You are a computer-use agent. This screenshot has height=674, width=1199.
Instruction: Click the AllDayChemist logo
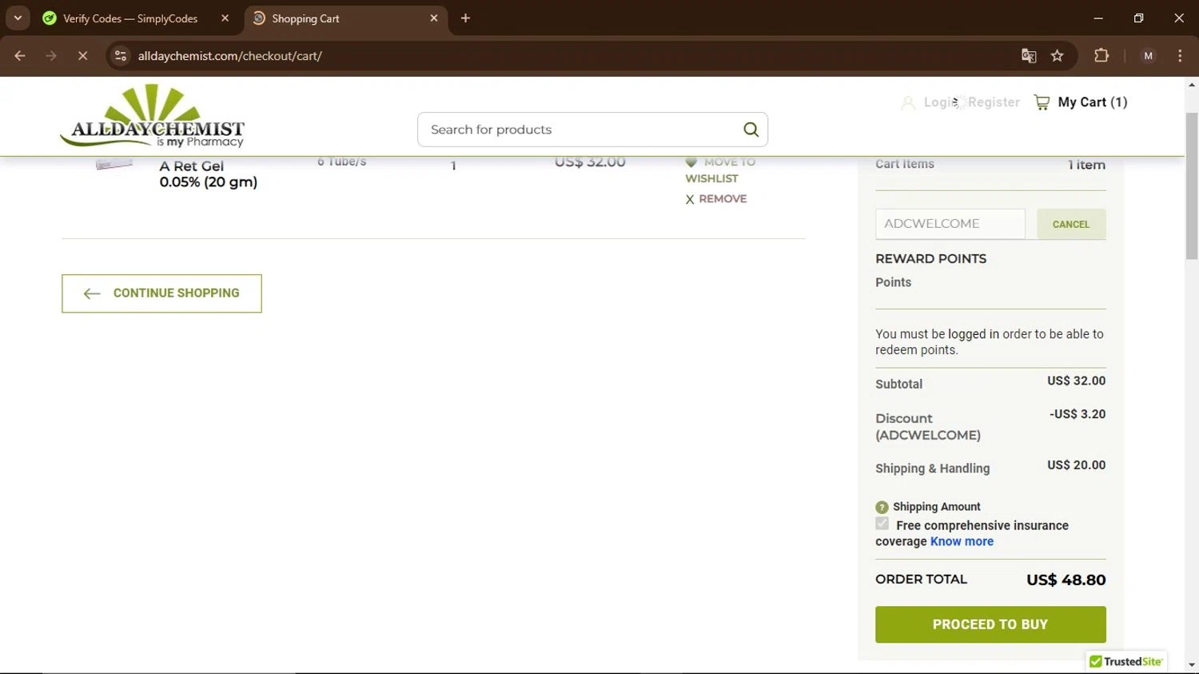click(x=152, y=116)
